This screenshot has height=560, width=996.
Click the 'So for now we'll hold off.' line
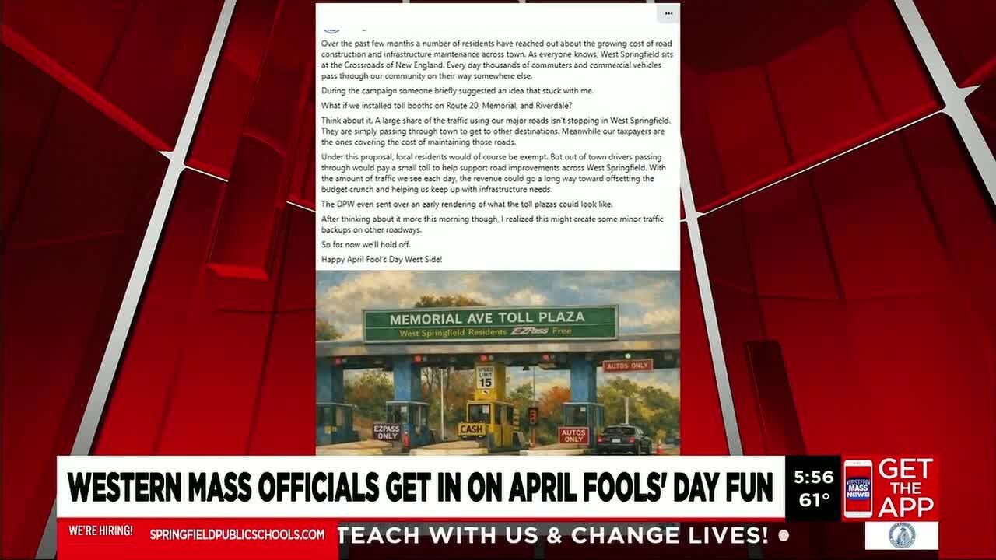[366, 244]
